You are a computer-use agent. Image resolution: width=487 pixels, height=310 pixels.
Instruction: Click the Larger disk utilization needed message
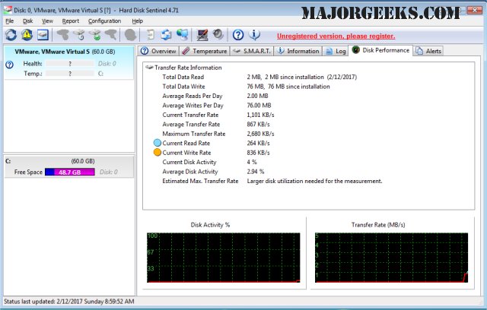[x=314, y=181]
